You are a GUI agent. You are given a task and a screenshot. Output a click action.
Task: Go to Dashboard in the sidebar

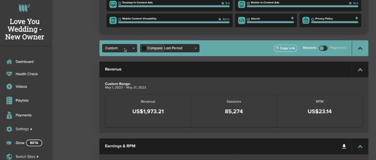[24, 62]
